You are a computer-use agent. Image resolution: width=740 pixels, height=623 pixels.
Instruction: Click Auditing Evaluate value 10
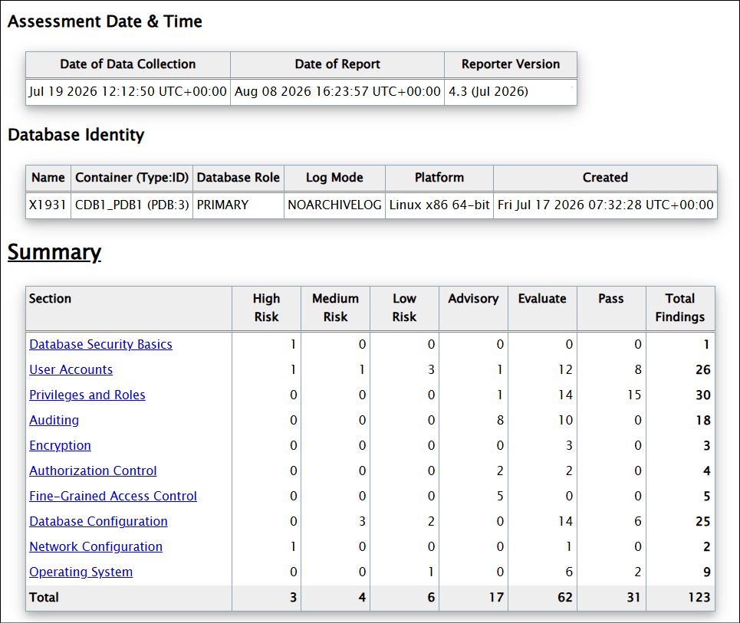click(565, 420)
